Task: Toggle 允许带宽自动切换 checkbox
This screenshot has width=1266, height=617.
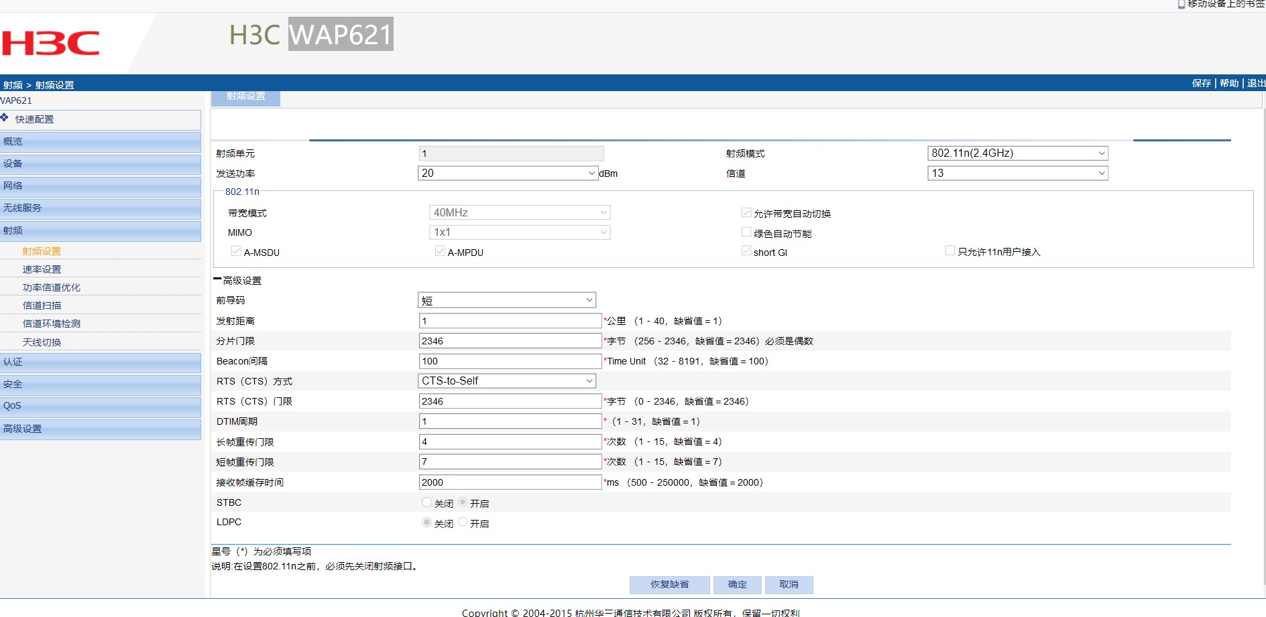Action: tap(746, 212)
